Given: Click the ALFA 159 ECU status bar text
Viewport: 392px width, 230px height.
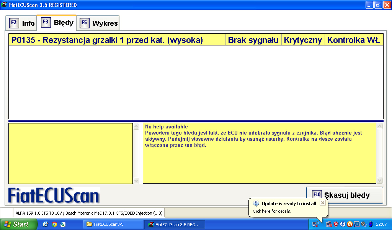Looking at the screenshot, I should pos(89,213).
